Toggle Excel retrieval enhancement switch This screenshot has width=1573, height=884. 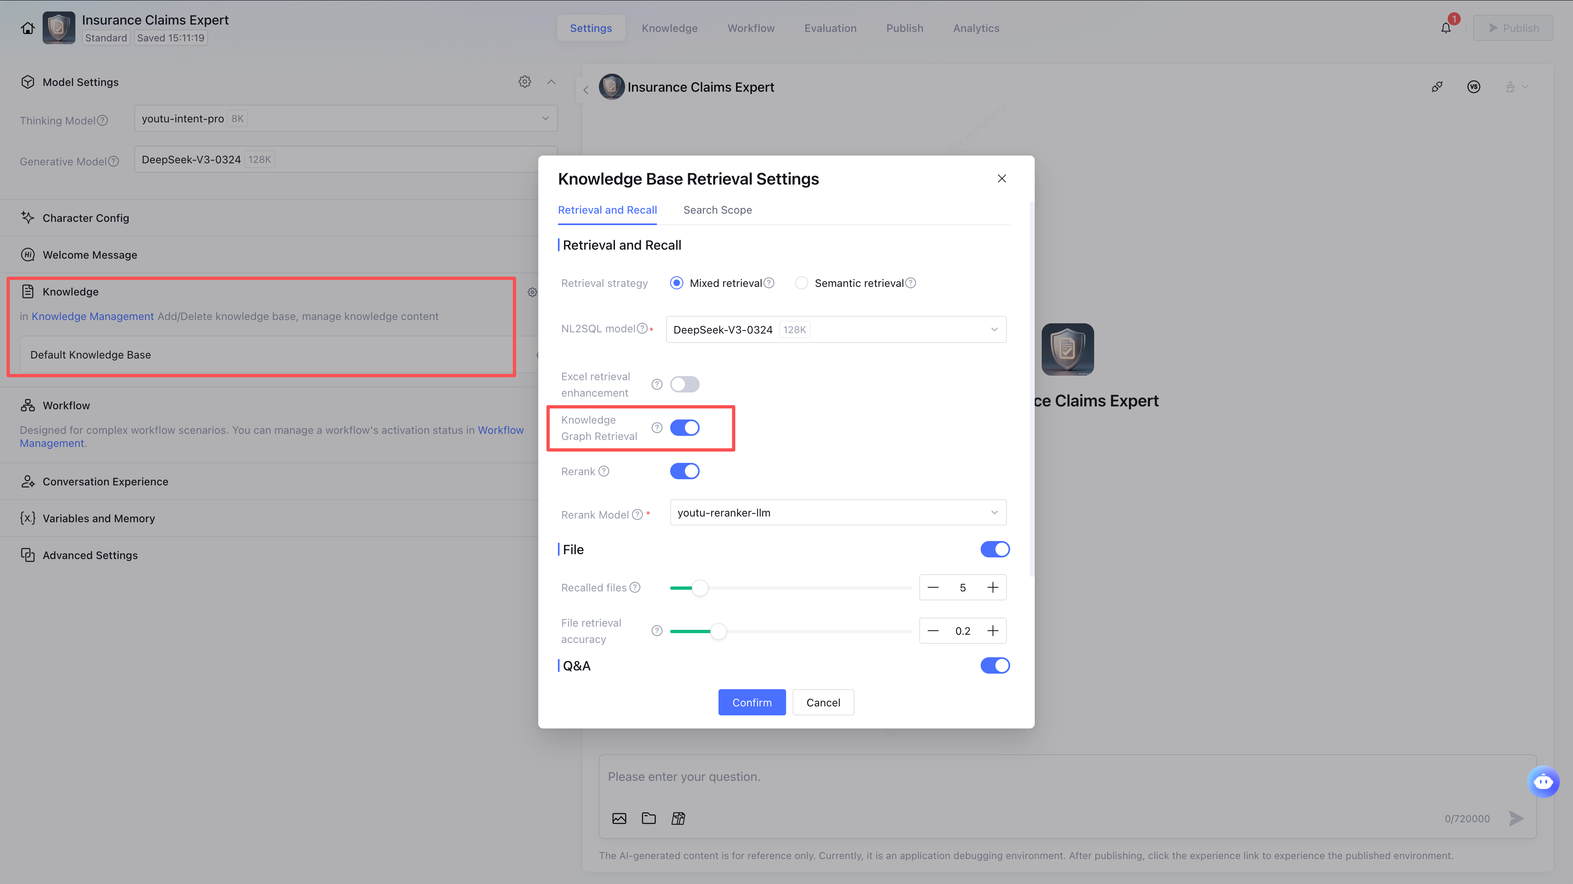pos(685,384)
